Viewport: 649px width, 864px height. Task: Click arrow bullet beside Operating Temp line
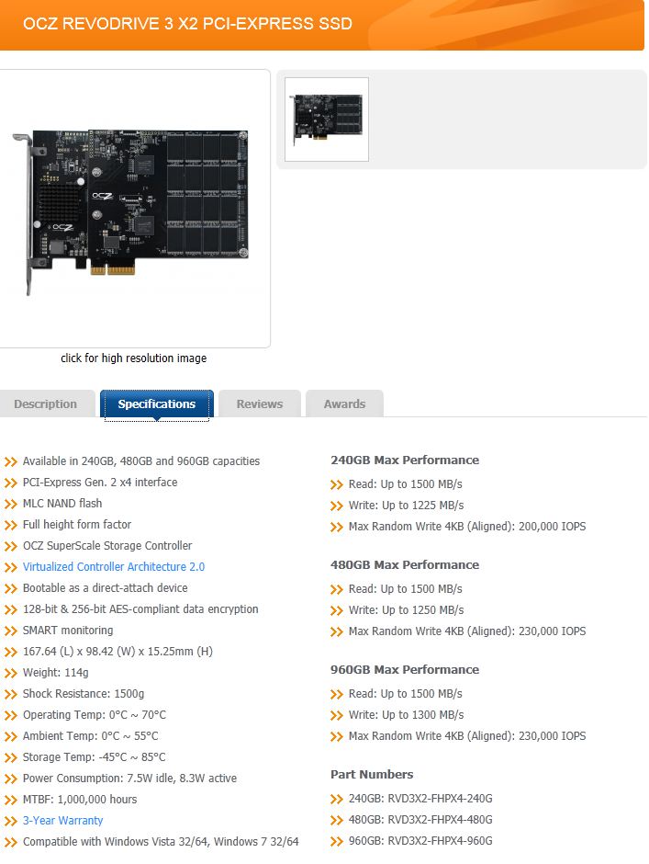[10, 716]
